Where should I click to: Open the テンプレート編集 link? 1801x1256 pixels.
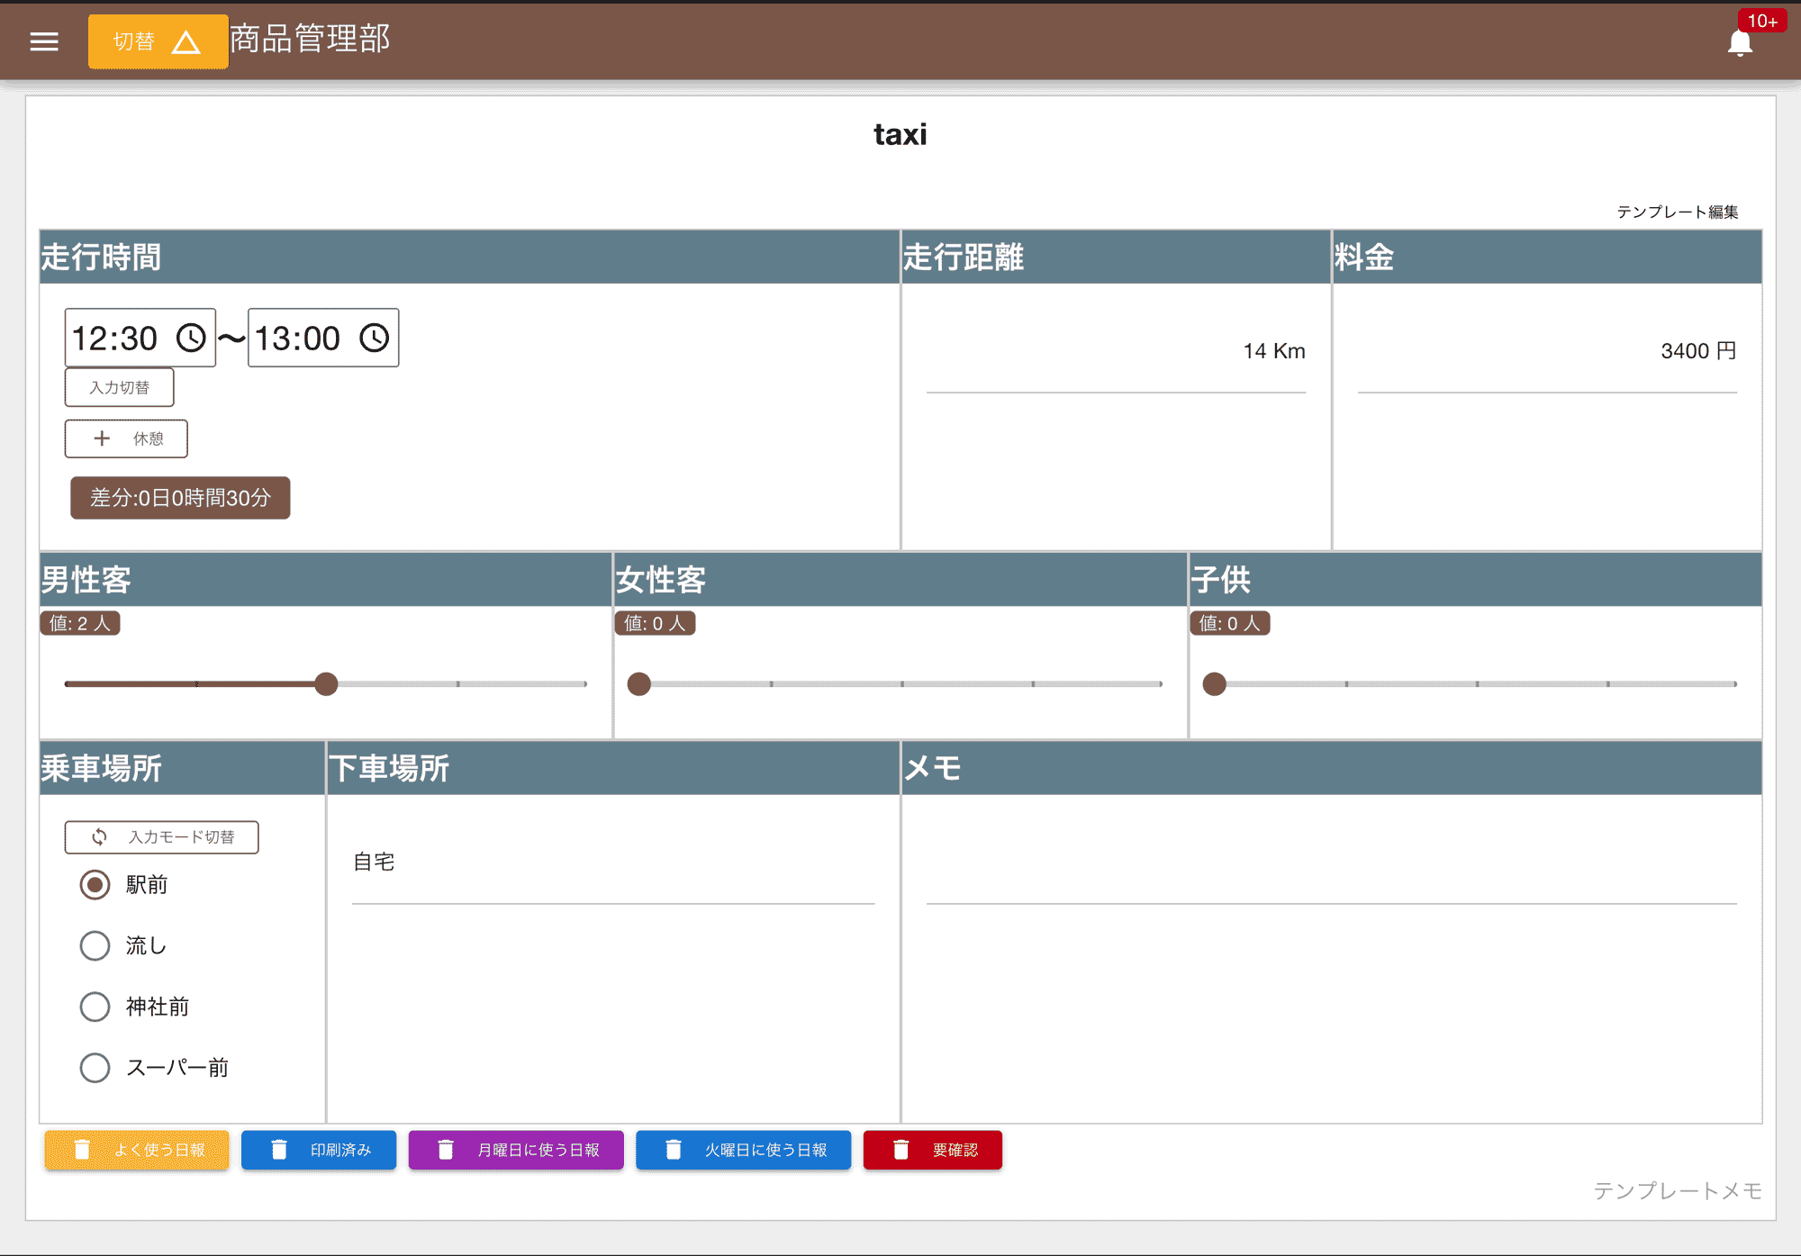click(1679, 212)
